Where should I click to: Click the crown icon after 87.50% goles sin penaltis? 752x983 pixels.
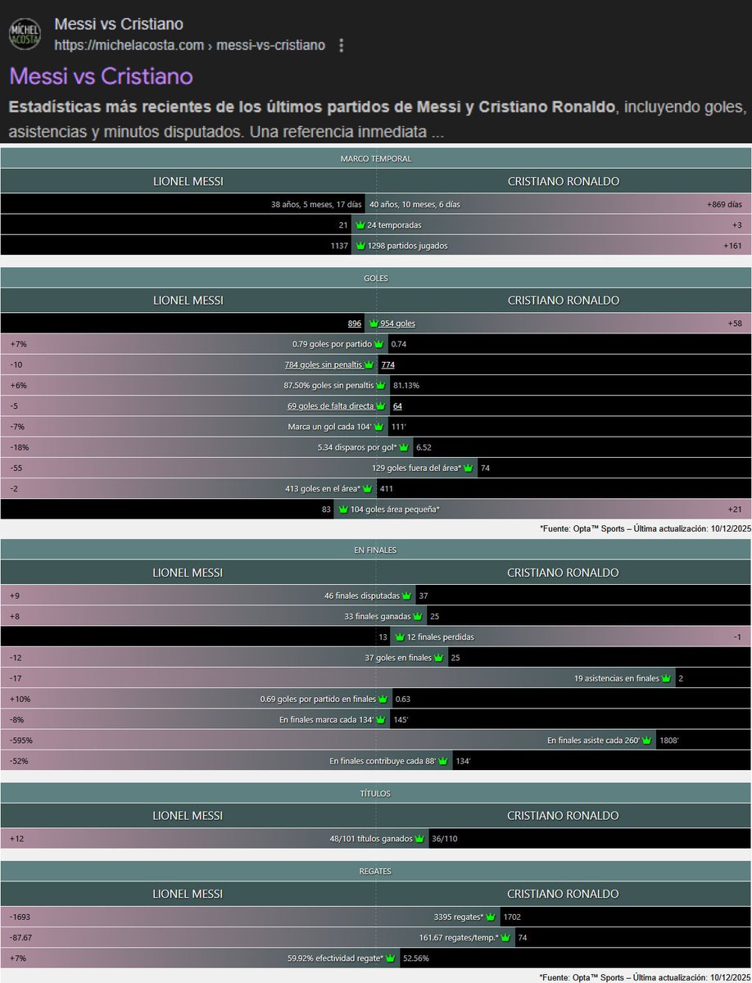pos(381,385)
